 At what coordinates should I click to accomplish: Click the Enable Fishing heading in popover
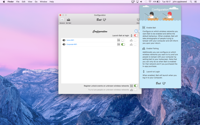[x=152, y=49]
